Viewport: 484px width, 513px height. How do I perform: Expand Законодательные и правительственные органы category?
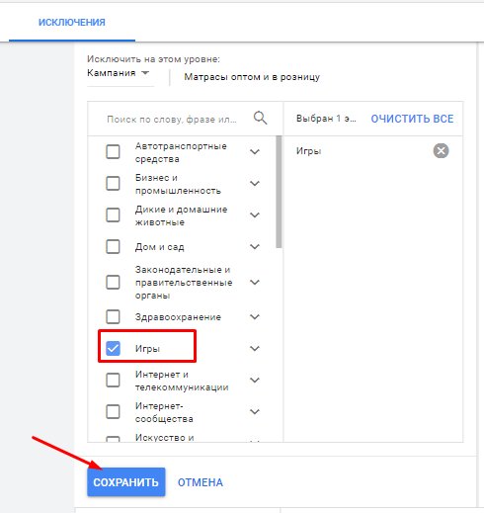[x=255, y=283]
